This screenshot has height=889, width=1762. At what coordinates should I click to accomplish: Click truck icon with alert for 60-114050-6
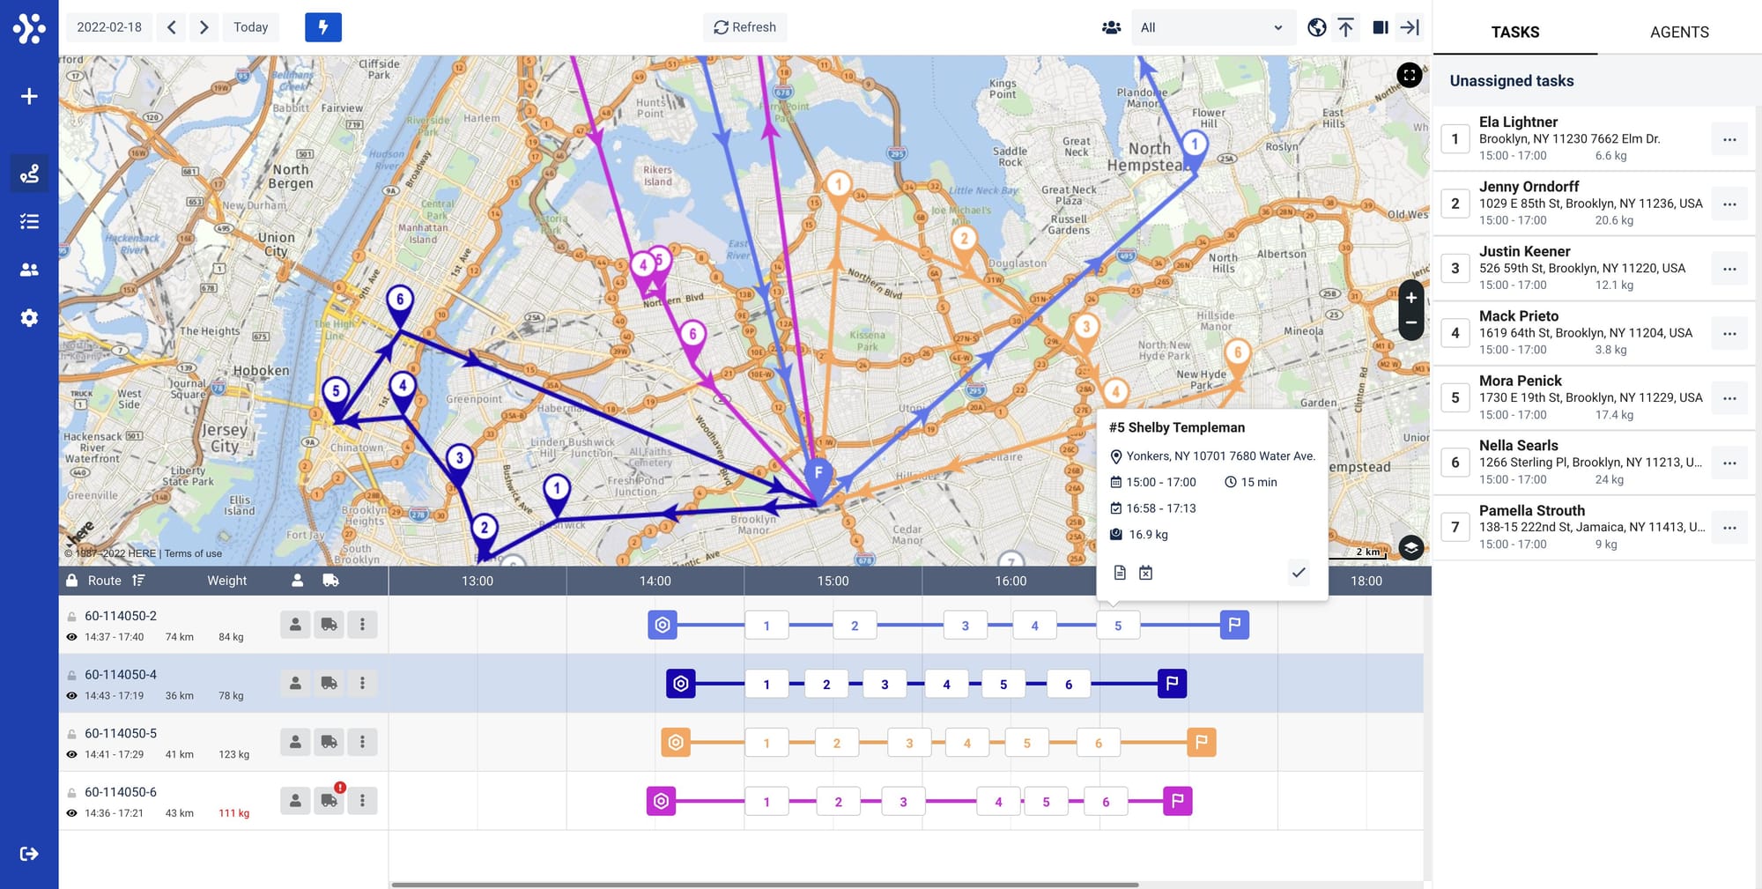click(x=329, y=801)
